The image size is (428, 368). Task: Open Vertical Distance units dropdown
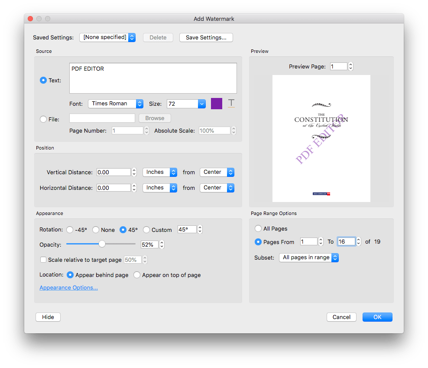(160, 172)
